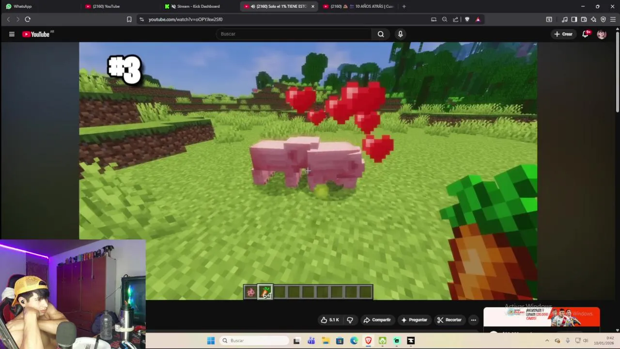Open the more actions ellipsis menu

click(473, 320)
